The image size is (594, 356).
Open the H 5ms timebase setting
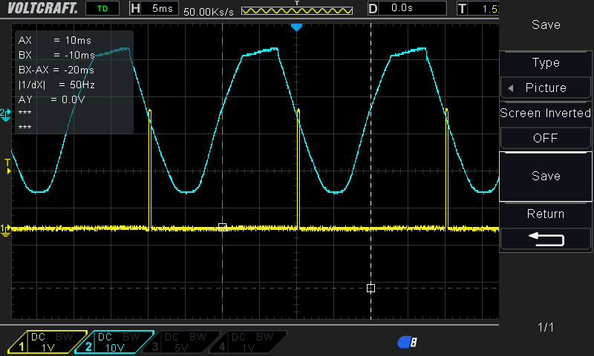pos(153,9)
